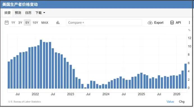This screenshot has width=194, height=108.
Task: Click the 2026 x-axis label
Action: pyautogui.click(x=177, y=94)
